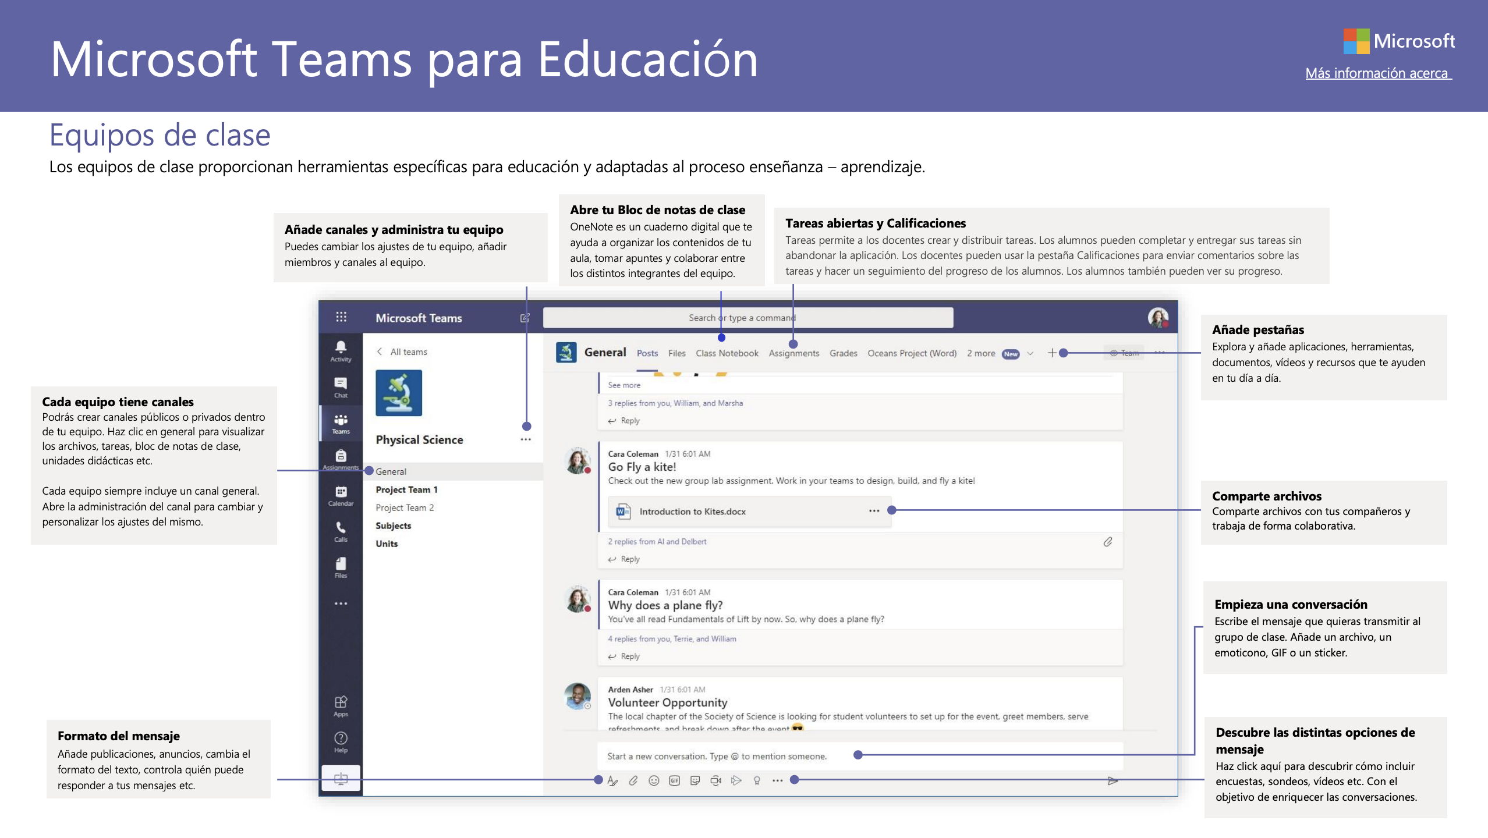Open Apps in the sidebar
This screenshot has width=1488, height=838.
(341, 705)
